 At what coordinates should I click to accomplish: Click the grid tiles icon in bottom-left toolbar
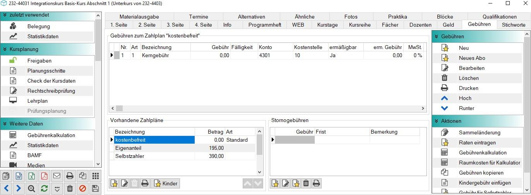tap(95, 176)
